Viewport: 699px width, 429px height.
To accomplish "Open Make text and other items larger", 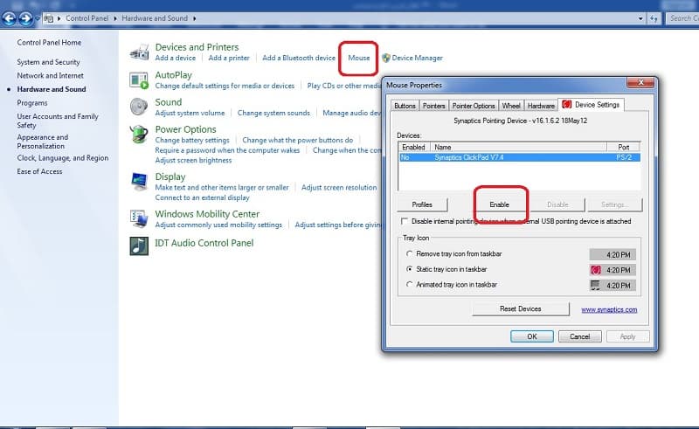I will 222,188.
